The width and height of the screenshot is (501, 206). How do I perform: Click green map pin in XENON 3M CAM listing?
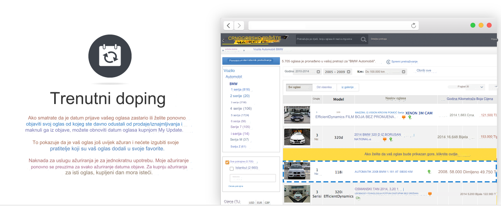(410, 117)
